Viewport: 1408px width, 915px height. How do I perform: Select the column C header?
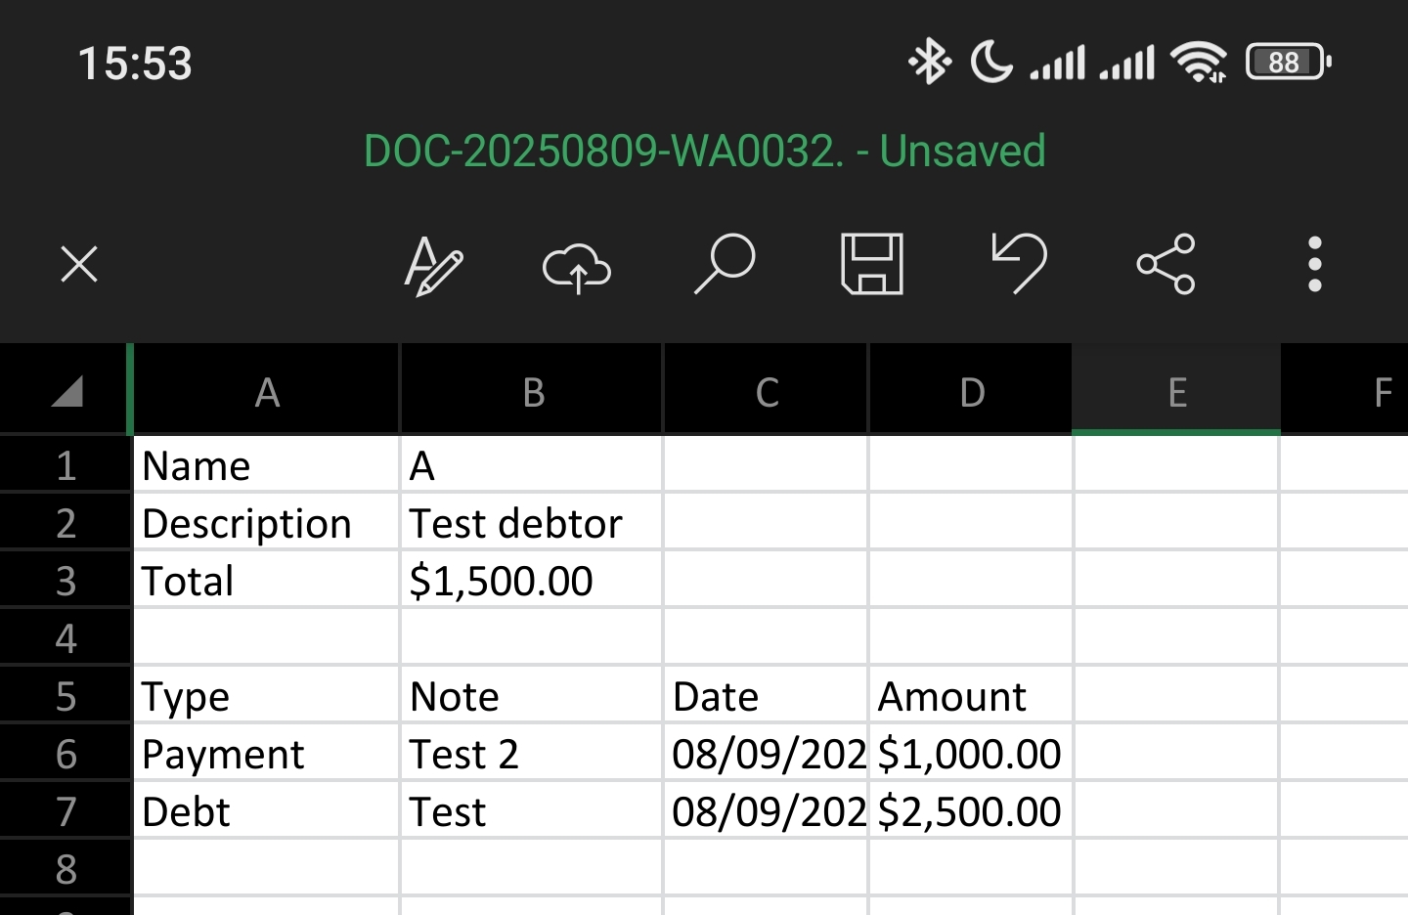coord(767,392)
